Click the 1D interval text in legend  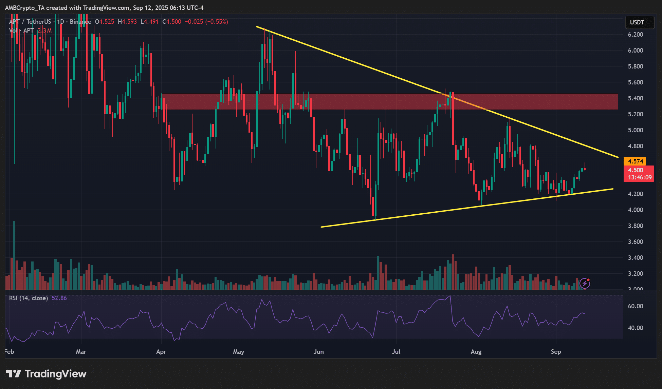tap(60, 22)
